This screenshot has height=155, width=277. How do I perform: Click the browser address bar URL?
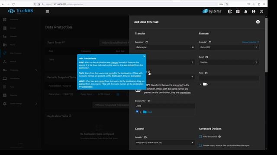pos(64,4)
